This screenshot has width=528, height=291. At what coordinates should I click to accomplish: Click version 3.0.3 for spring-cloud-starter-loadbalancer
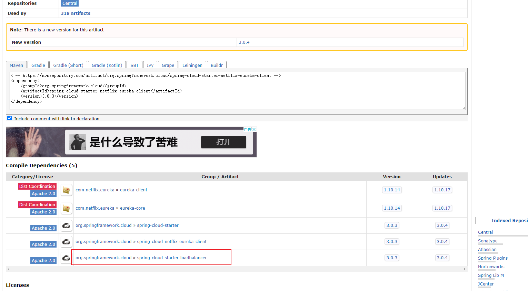pos(392,258)
